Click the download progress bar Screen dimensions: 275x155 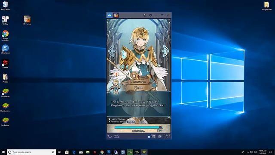point(138,127)
